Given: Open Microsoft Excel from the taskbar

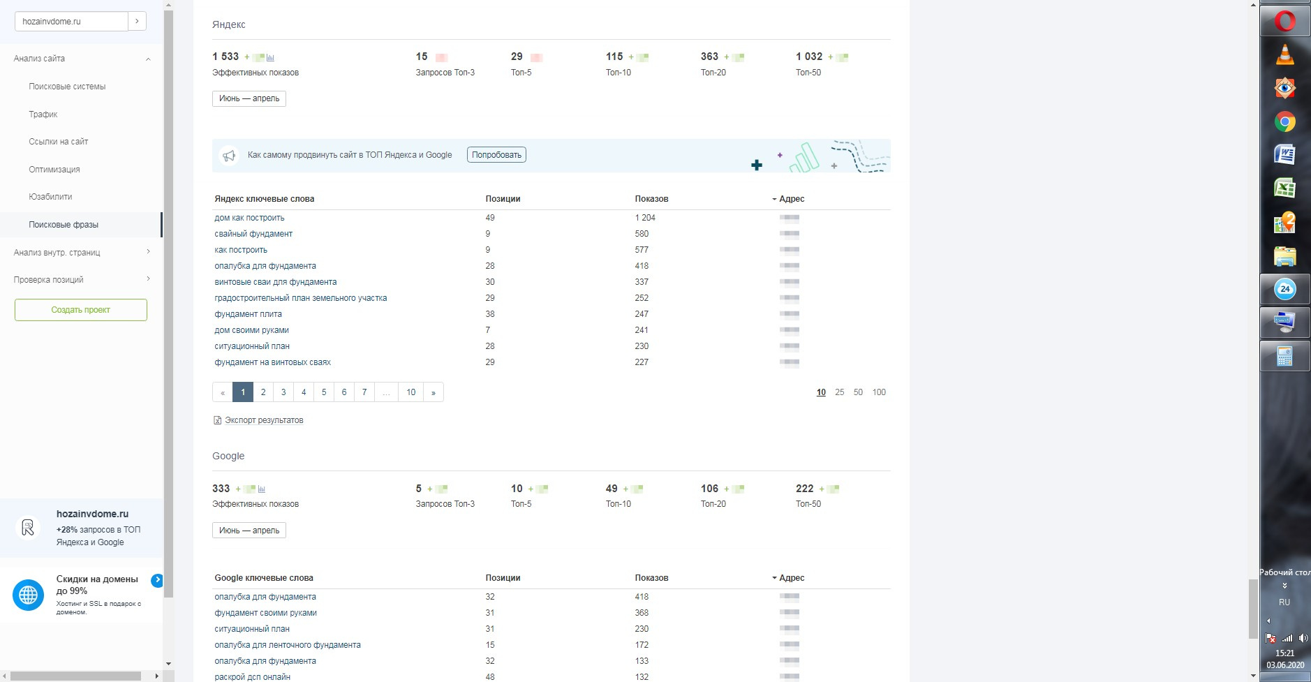Looking at the screenshot, I should pyautogui.click(x=1284, y=188).
